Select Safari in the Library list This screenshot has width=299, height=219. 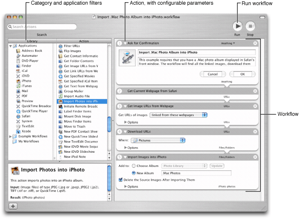[26, 116]
